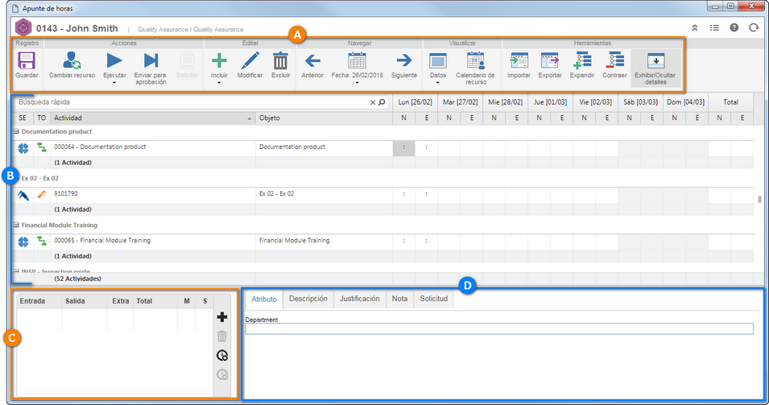The image size is (769, 405).
Task: Select row 000065 - Financial Module Training
Action: 382,241
